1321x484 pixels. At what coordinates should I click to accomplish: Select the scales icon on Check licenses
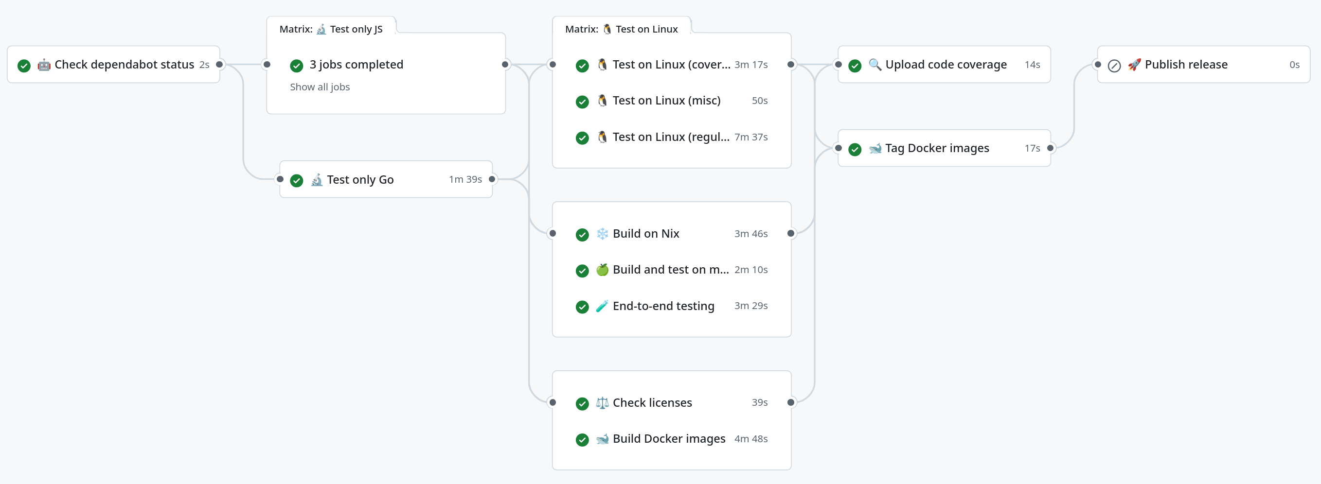coord(603,403)
